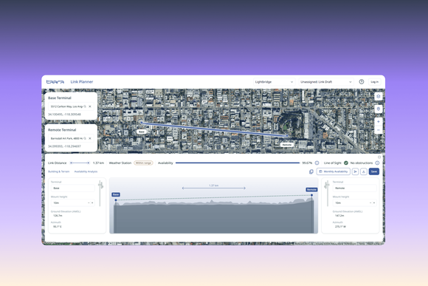Click the location pin button on the map
The height and width of the screenshot is (286, 428).
click(379, 109)
